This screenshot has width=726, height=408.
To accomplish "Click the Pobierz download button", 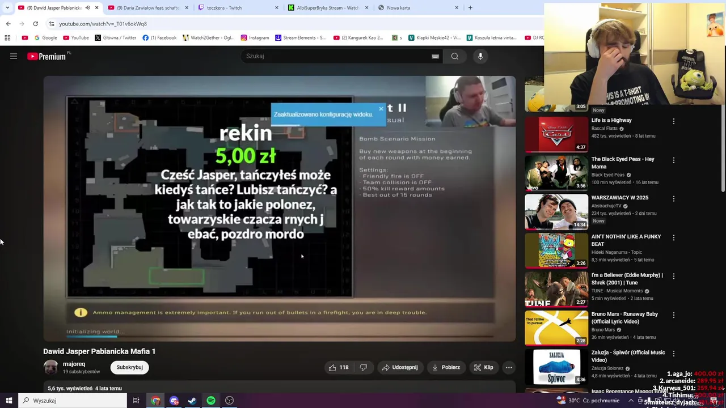I will point(446,367).
